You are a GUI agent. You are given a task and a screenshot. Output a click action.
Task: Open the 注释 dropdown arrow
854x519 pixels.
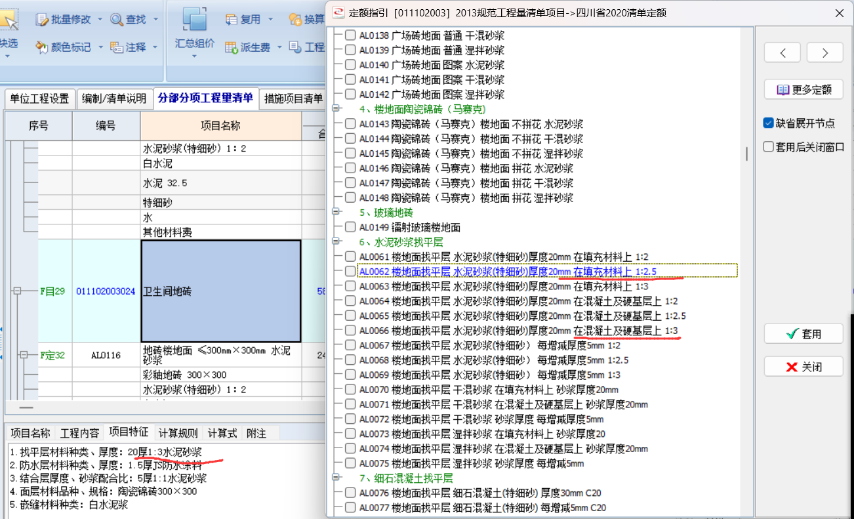[x=156, y=47]
